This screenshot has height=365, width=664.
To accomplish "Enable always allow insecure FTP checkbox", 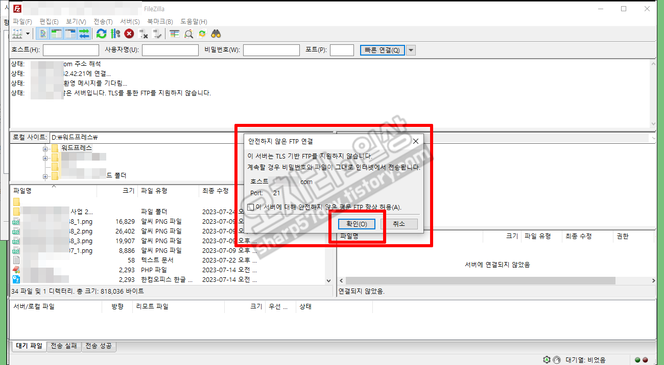I will pyautogui.click(x=250, y=207).
